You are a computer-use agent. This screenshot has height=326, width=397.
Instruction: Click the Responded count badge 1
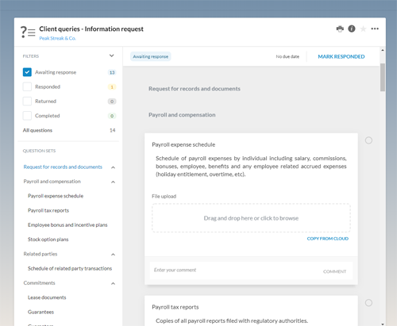coord(112,87)
